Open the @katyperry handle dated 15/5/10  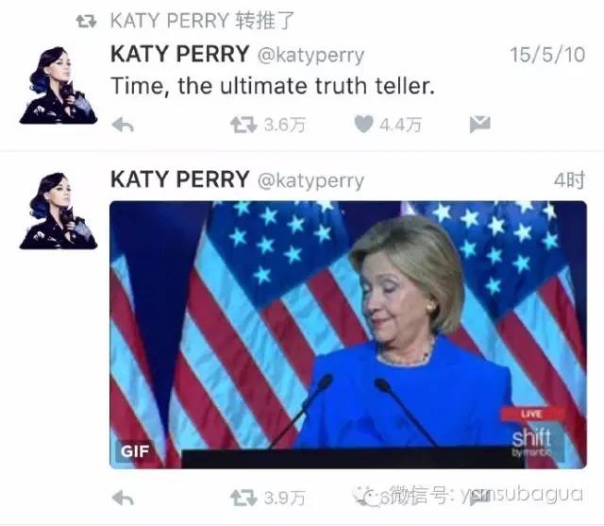[x=310, y=55]
